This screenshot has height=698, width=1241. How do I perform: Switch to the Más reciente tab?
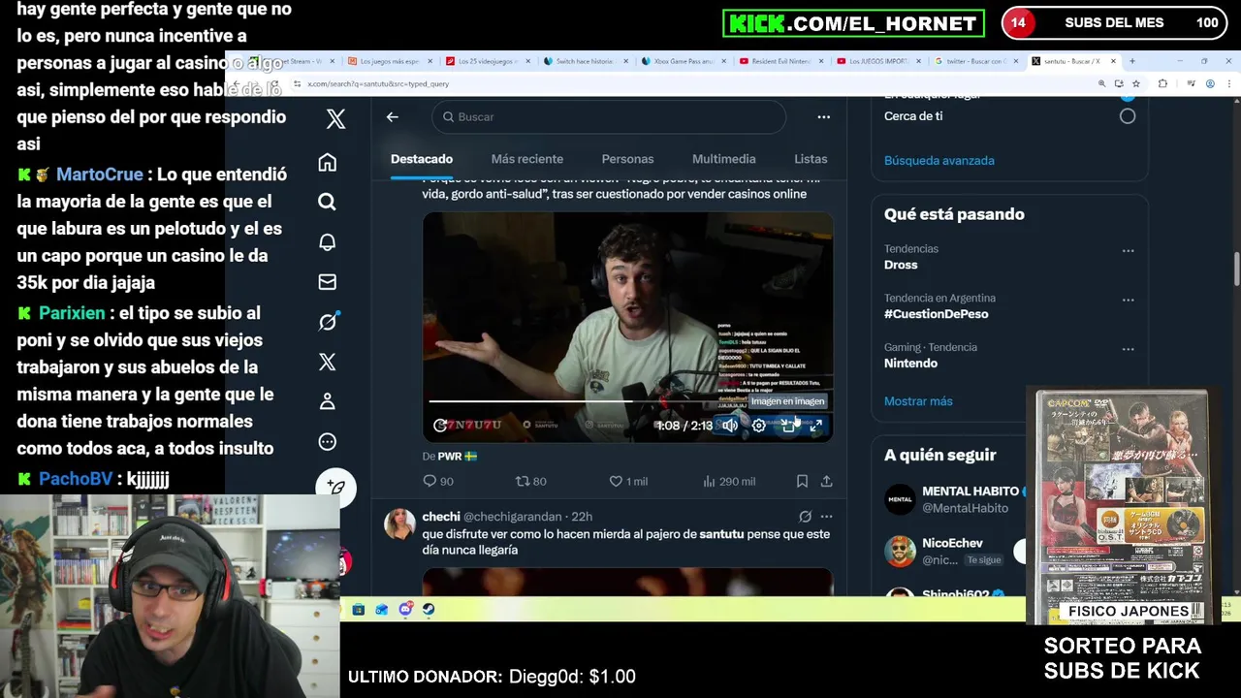(526, 159)
